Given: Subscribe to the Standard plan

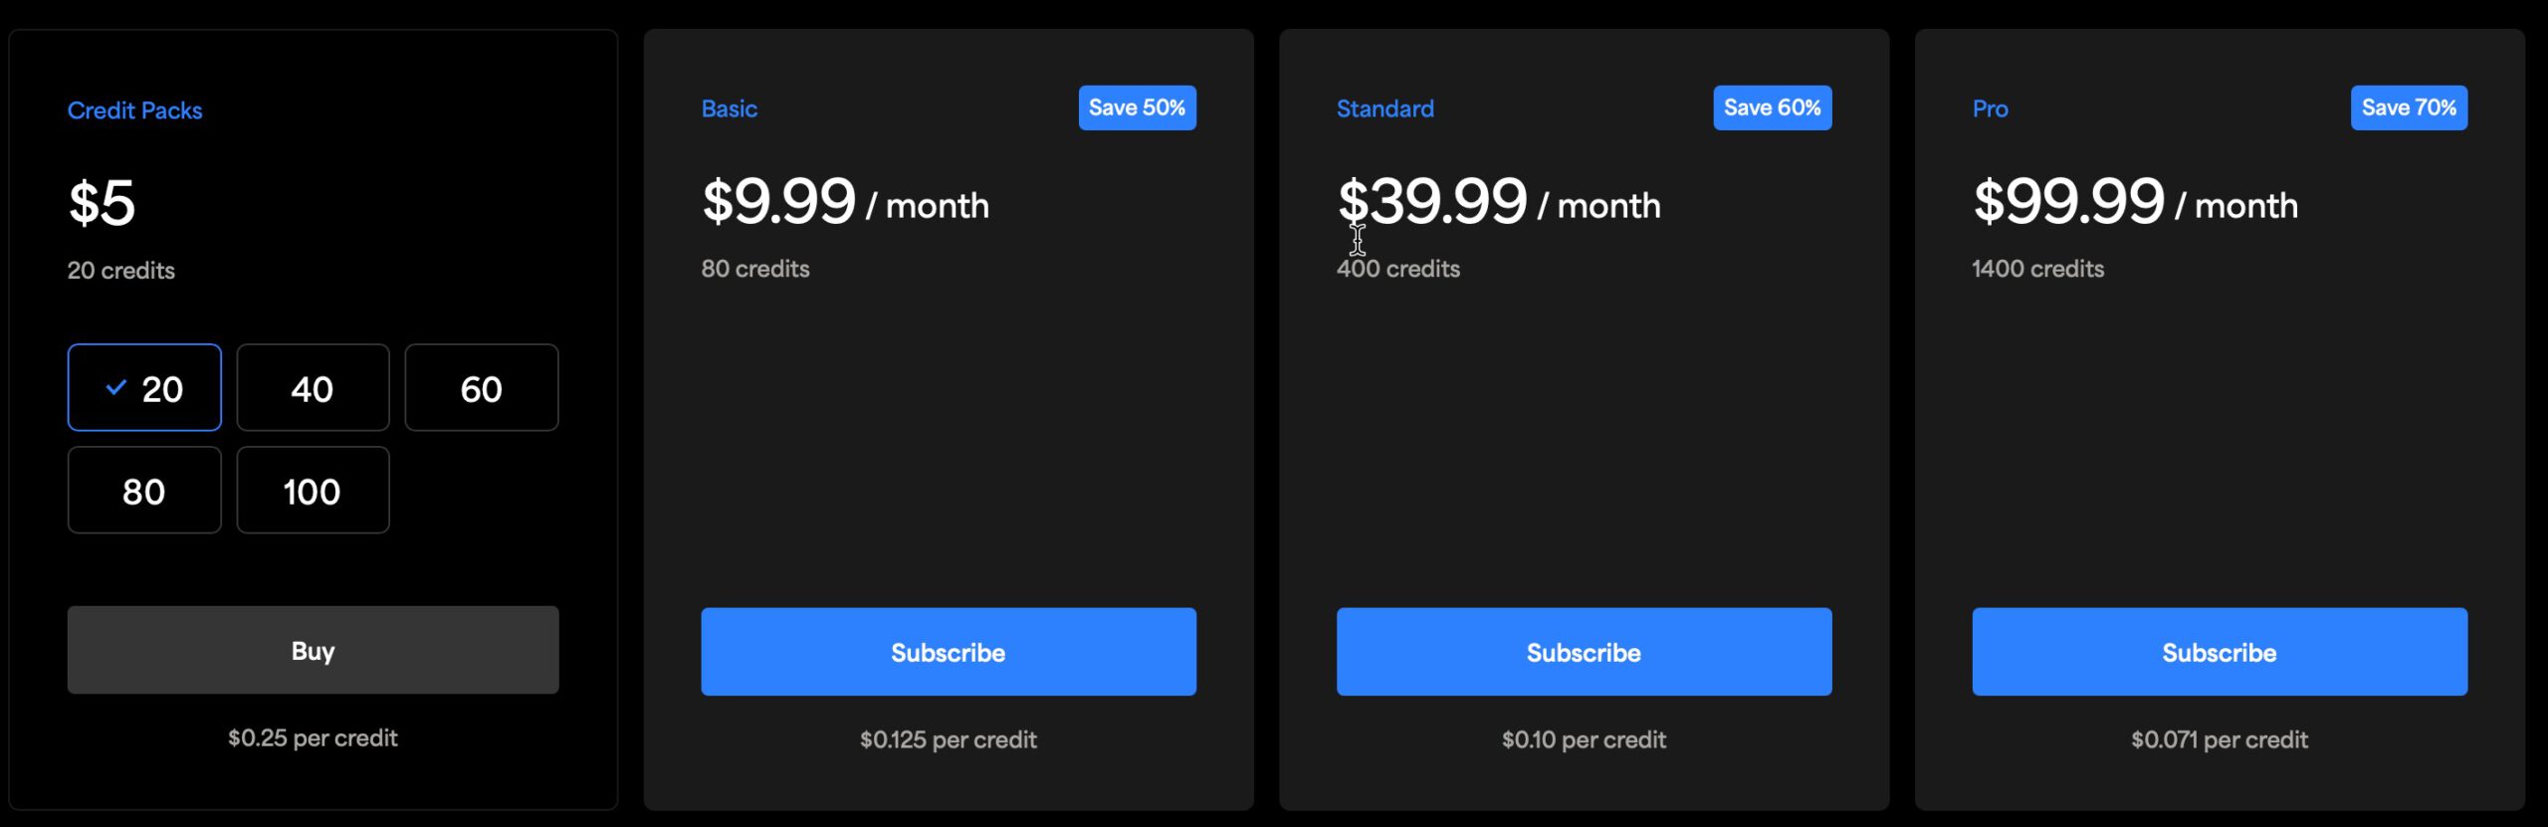Looking at the screenshot, I should coord(1584,652).
